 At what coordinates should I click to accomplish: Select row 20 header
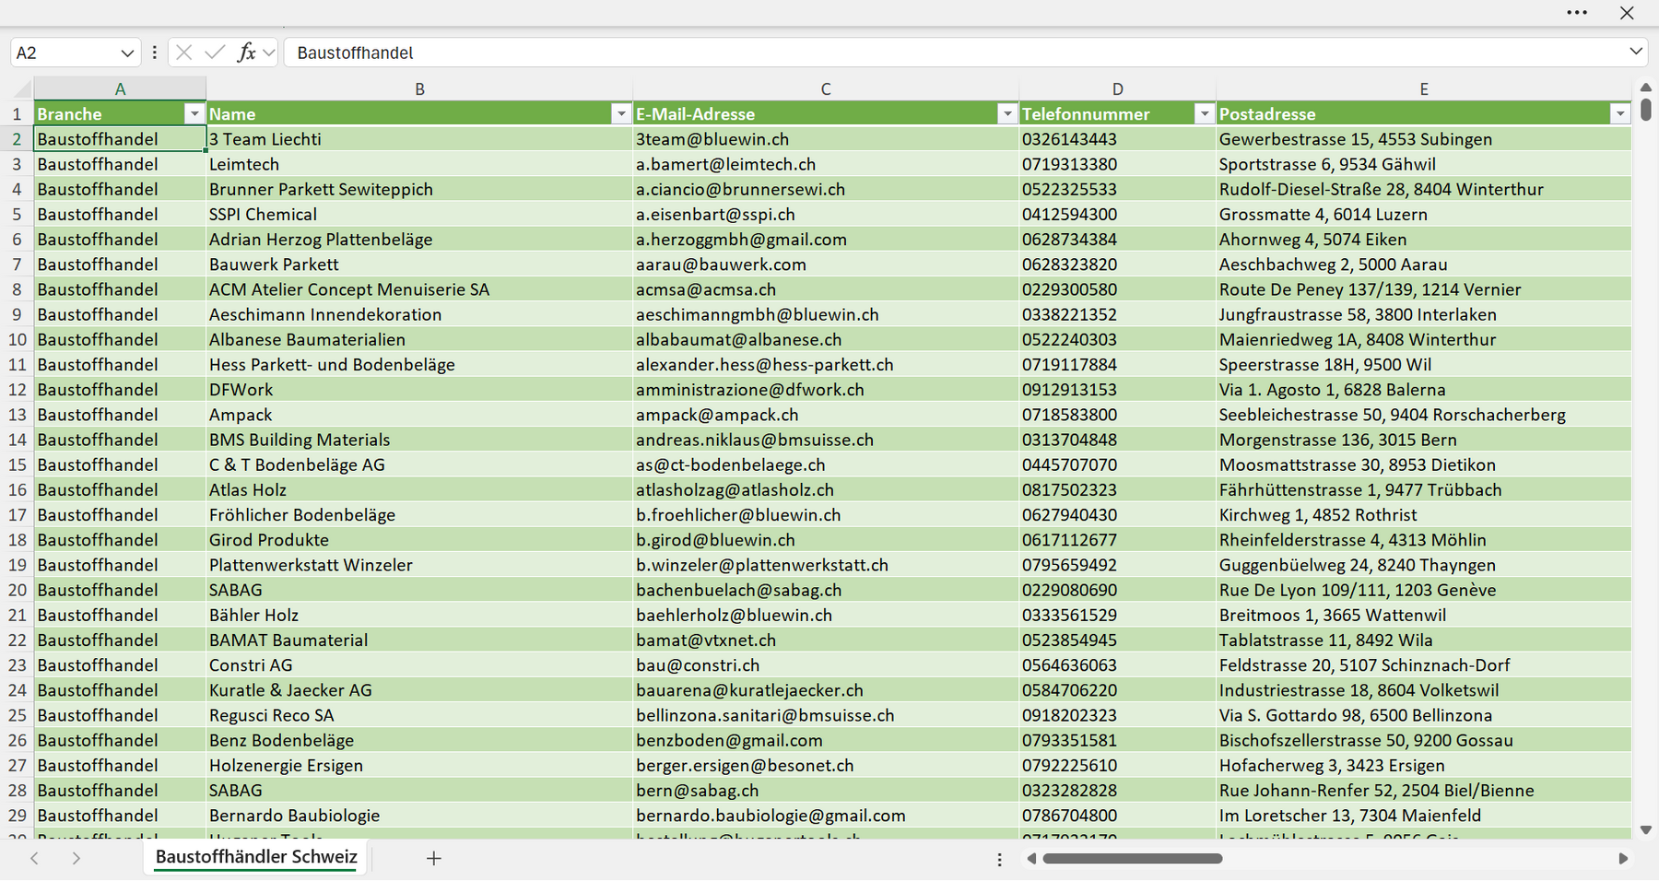(17, 590)
